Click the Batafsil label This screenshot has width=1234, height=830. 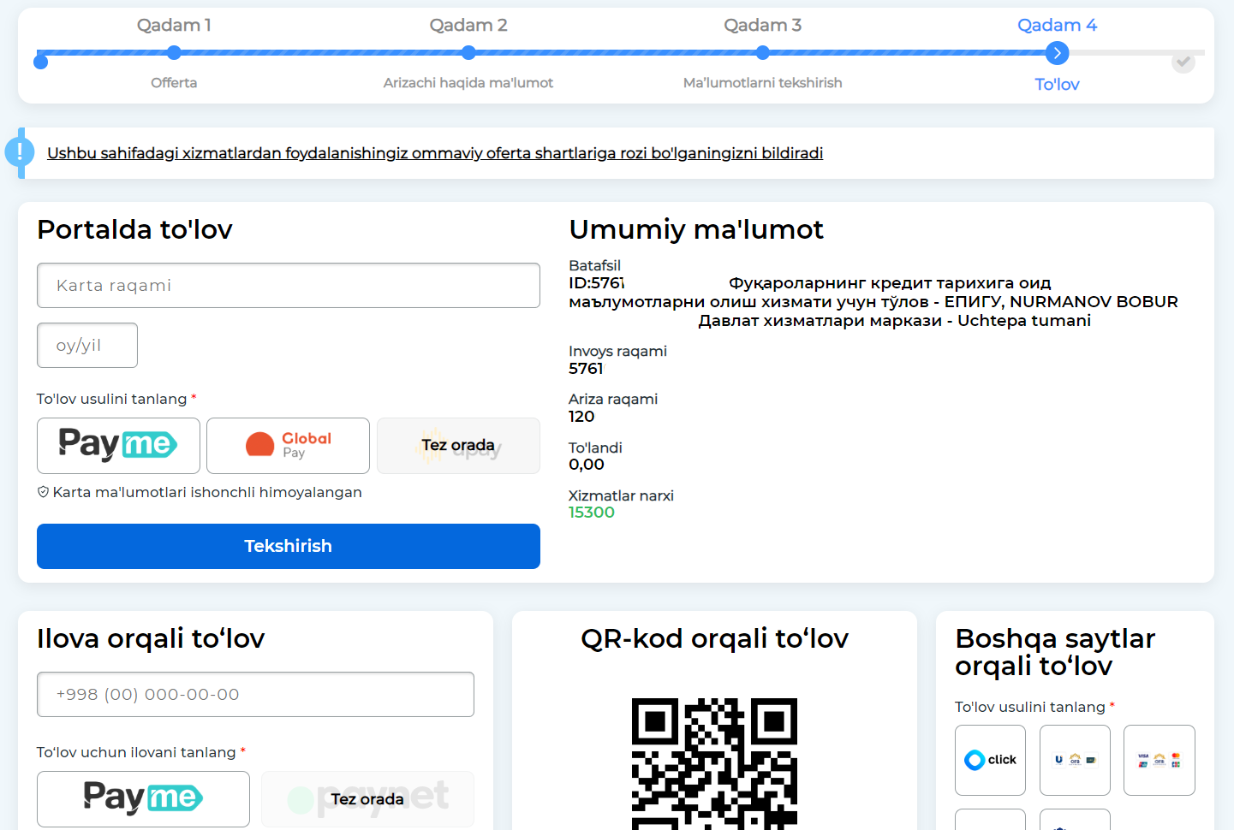(594, 266)
